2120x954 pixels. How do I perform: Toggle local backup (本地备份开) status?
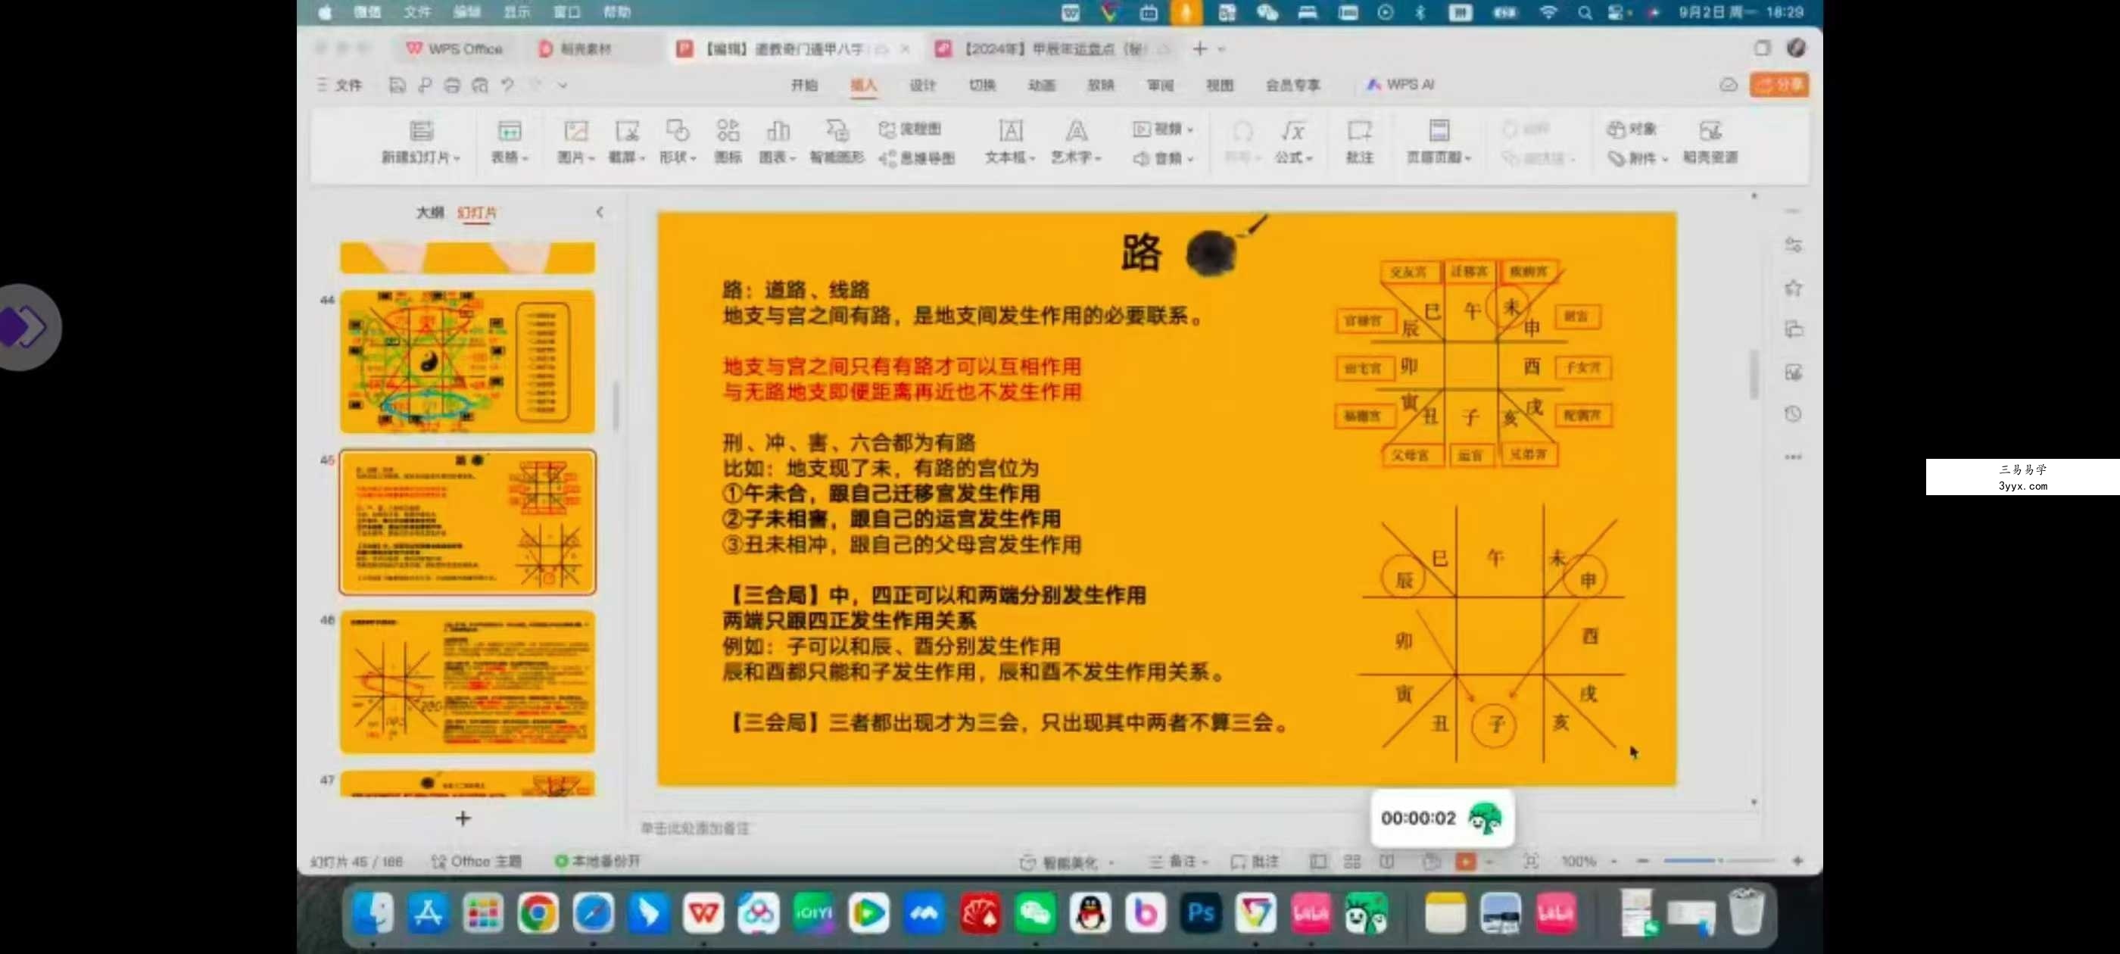pyautogui.click(x=597, y=861)
